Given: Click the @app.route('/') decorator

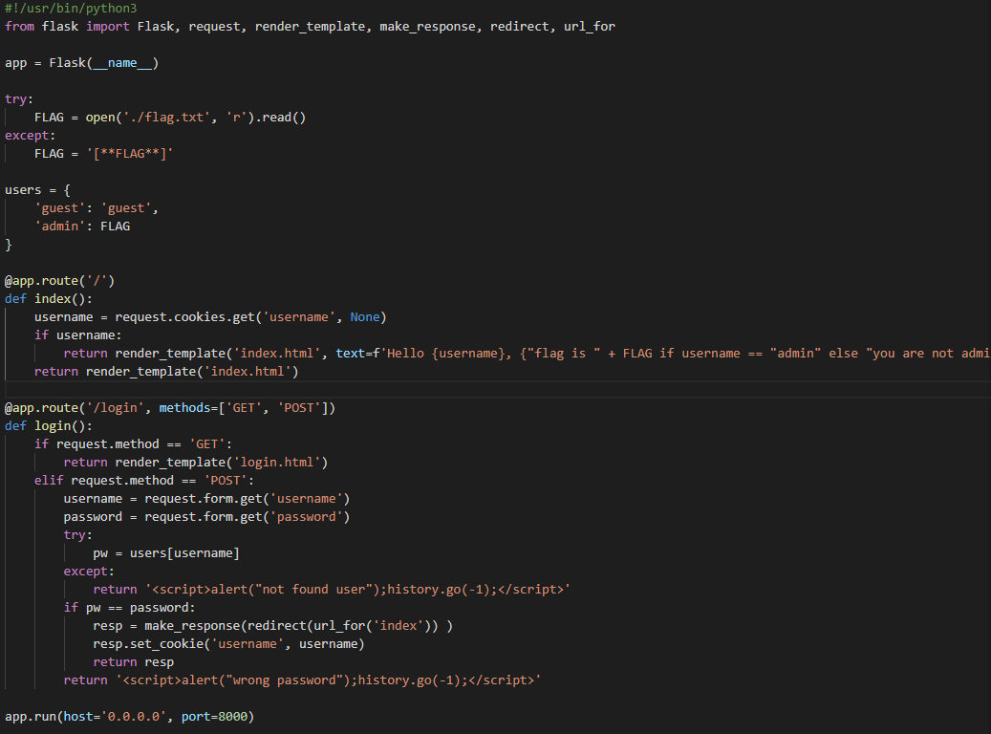Looking at the screenshot, I should point(59,281).
